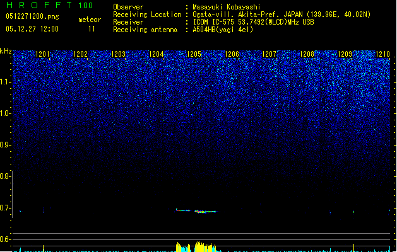Viewport: 397px width, 252px height.
Task: Click the Receiver label
Action: click(128, 22)
